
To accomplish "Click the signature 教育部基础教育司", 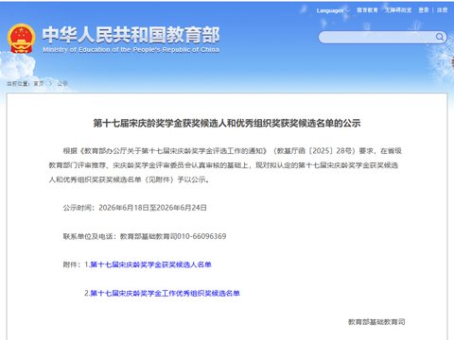I will pos(376,322).
